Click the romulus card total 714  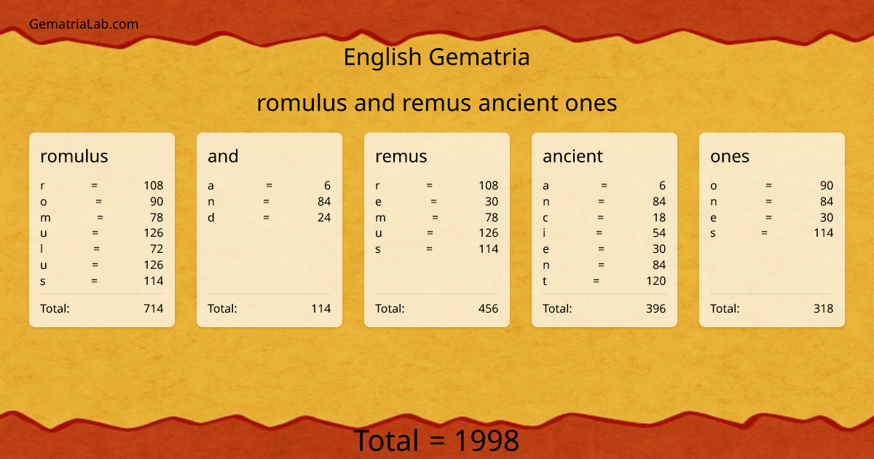(154, 308)
